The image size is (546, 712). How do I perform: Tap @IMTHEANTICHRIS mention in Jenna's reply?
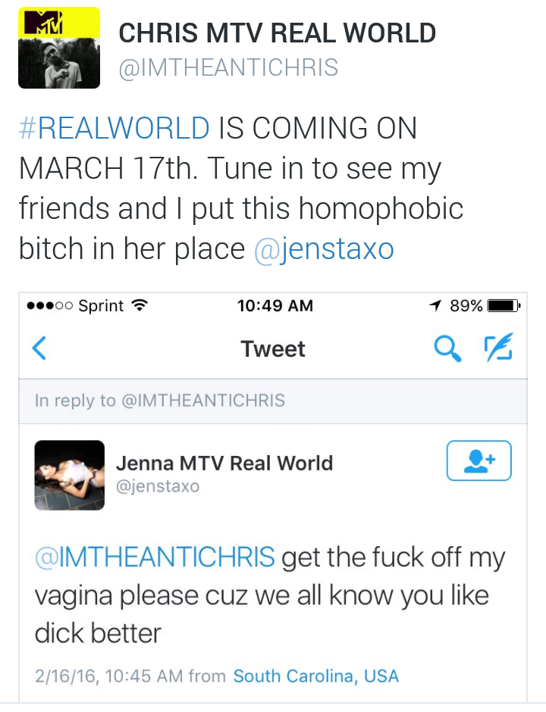coord(155,557)
